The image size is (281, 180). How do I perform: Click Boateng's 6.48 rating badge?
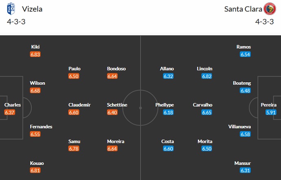[x=245, y=90]
